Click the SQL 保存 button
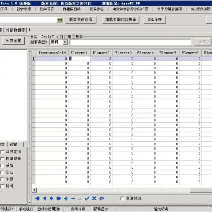212x212 pixels. [x=155, y=19]
